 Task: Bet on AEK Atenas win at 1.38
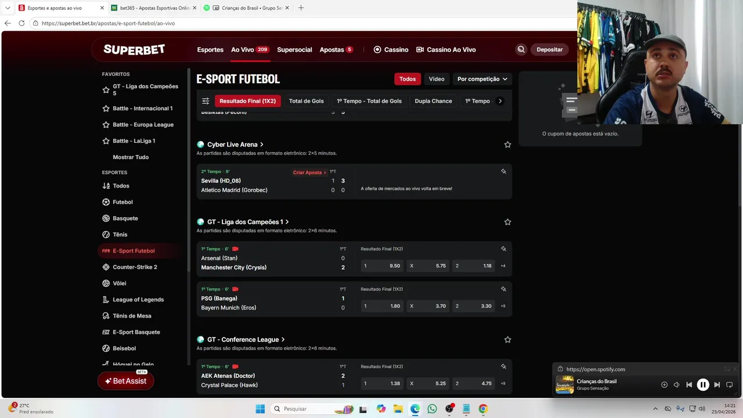382,383
